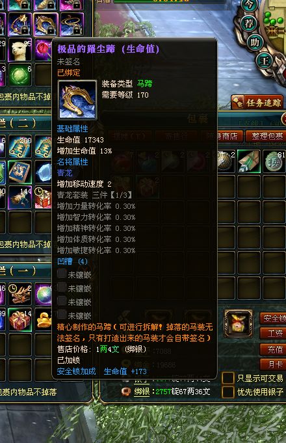This screenshot has height=443, width=286.
Task: Click the lucky bag icon beside 安全锁
Action: point(238,324)
